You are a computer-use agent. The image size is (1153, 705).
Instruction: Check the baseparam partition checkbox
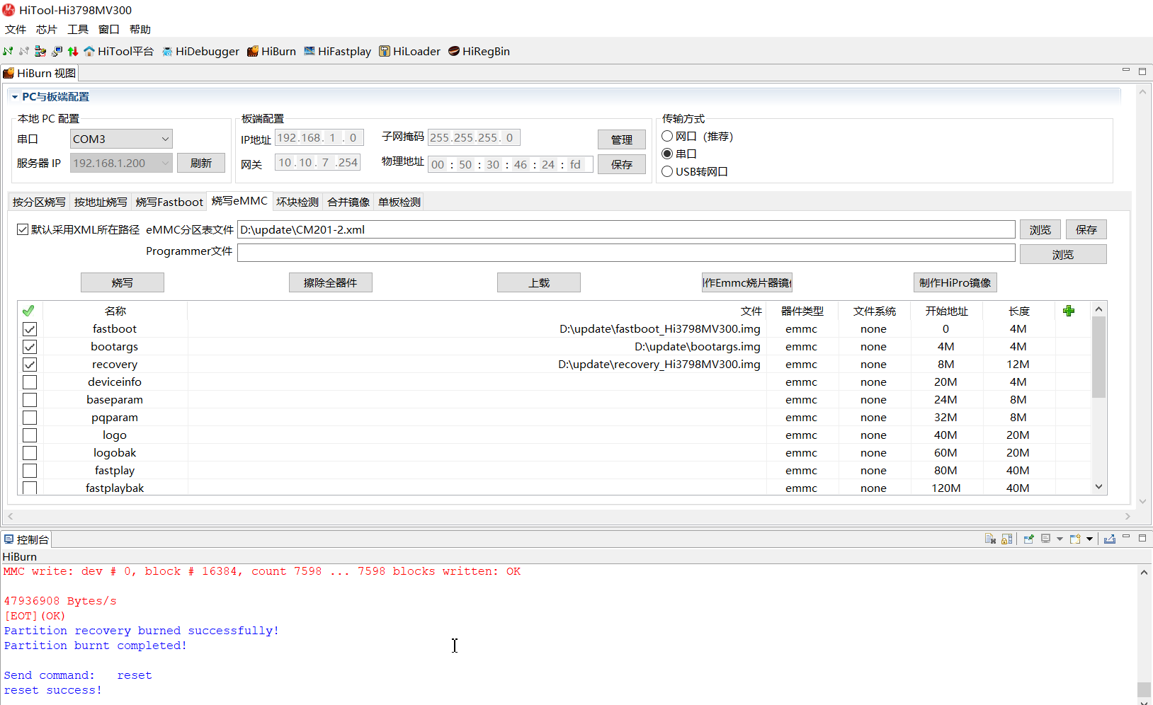pos(30,400)
